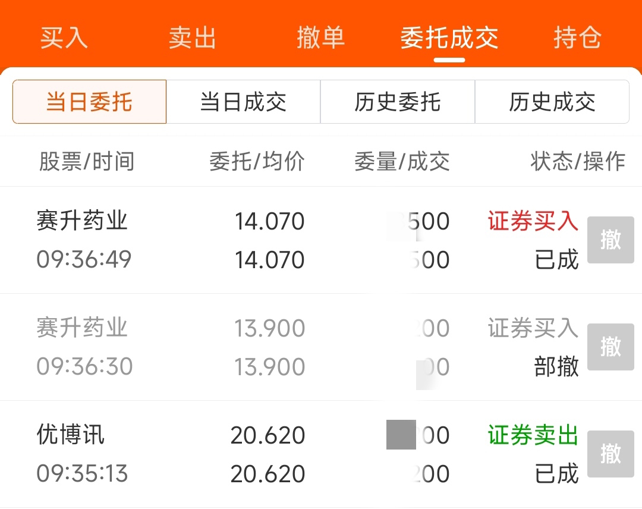This screenshot has width=642, height=509.
Task: Open the 撤单 tab
Action: [x=320, y=37]
